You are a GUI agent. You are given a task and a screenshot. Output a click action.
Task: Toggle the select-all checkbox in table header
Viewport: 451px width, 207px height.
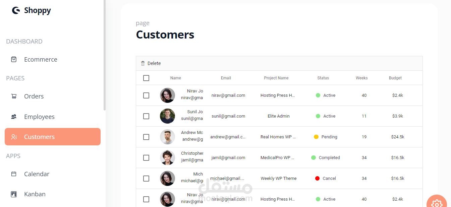146,78
